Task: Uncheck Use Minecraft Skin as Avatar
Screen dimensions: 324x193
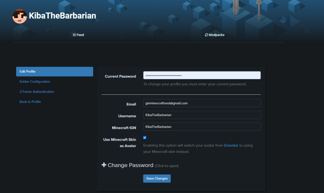Action: [x=145, y=138]
